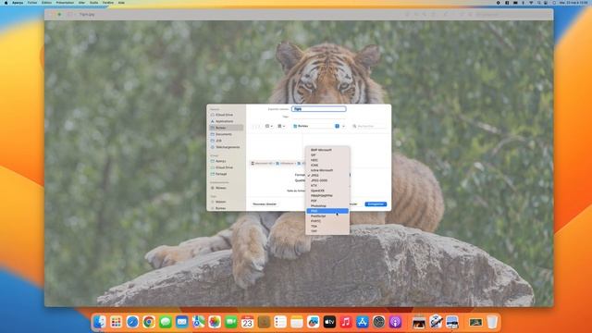Open Calendar from the Dock
Viewport: 592px width, 333px height.
click(x=247, y=322)
